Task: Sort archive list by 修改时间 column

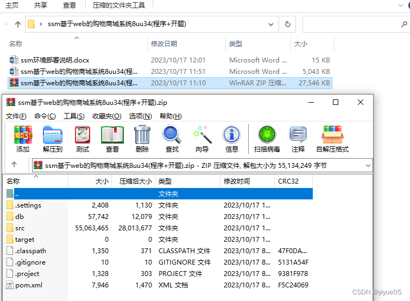Action: (248, 181)
